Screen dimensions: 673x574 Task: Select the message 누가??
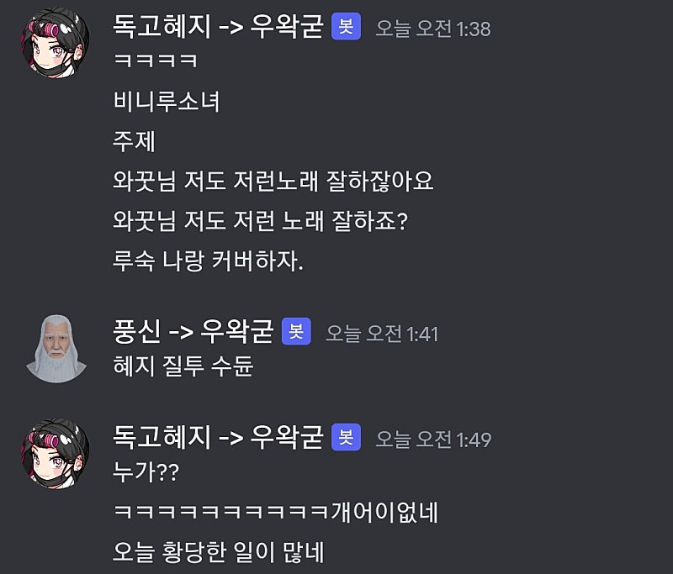[146, 471]
